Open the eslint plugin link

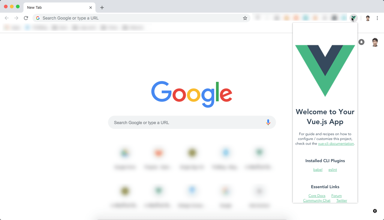click(333, 170)
